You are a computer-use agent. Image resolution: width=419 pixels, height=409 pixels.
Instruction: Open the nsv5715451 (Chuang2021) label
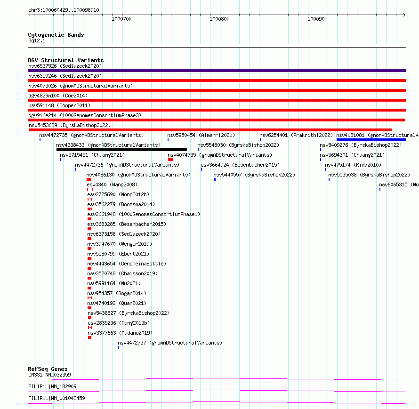tap(92, 155)
